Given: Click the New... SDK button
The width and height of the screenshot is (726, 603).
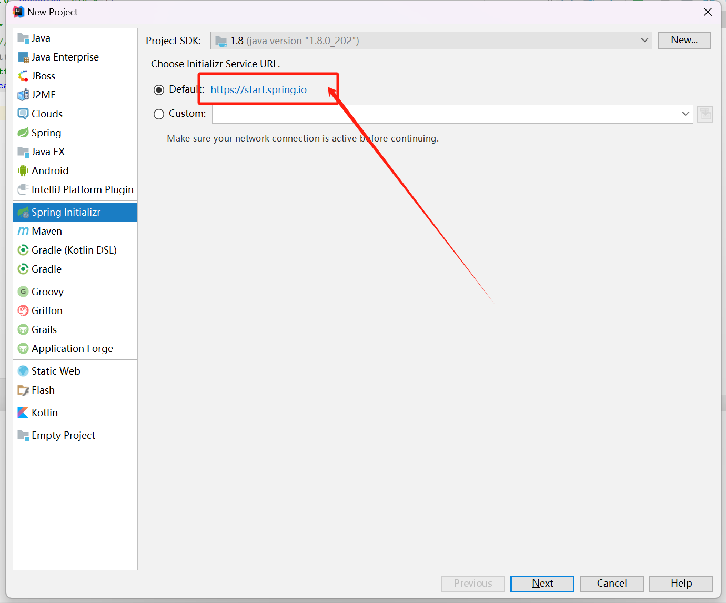Looking at the screenshot, I should point(684,40).
